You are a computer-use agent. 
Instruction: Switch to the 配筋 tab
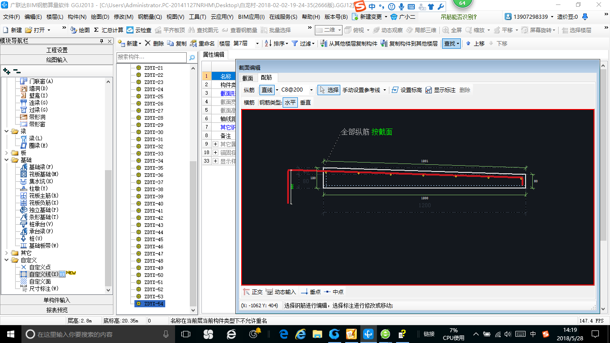coord(266,78)
